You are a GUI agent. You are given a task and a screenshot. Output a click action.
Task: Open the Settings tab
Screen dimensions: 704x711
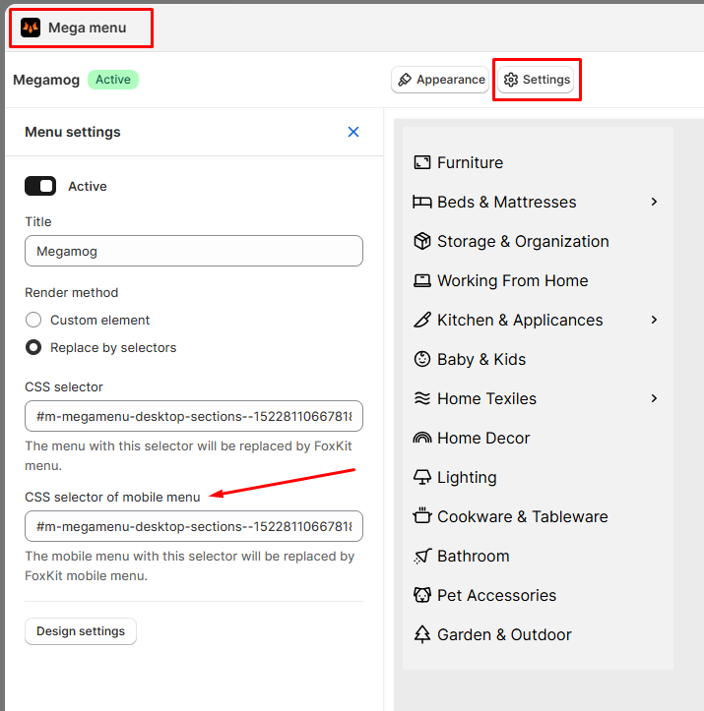pos(536,80)
